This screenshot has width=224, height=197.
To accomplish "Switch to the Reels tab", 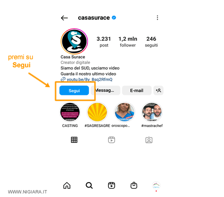I will 112,140.
